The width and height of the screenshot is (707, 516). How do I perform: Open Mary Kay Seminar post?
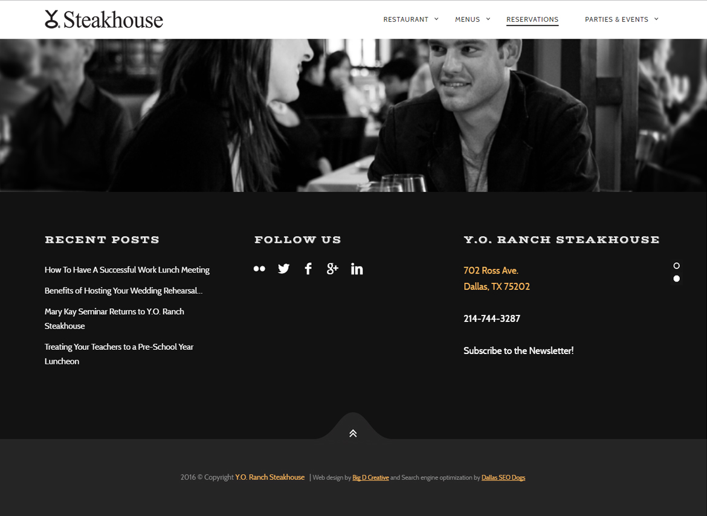click(114, 318)
